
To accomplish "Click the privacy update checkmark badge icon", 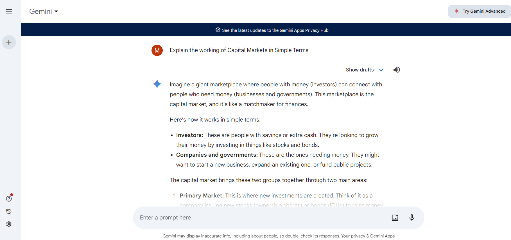I will [x=218, y=30].
